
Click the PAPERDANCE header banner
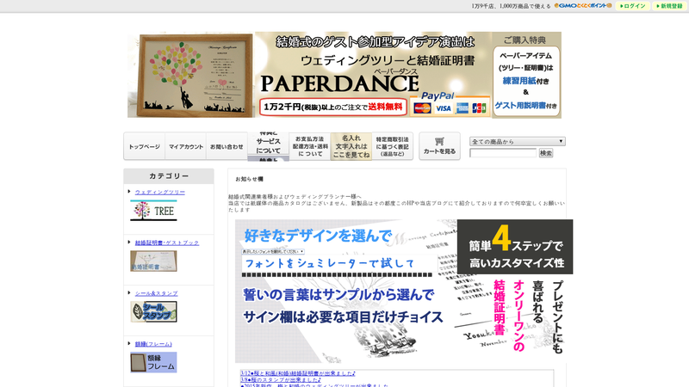[344, 75]
